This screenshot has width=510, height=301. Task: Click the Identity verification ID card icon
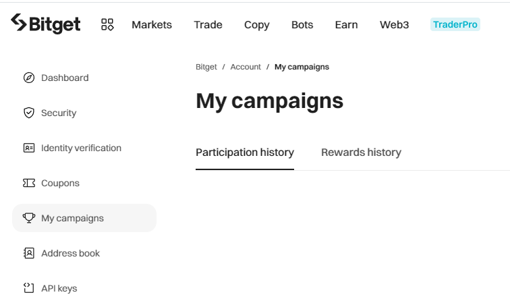28,148
